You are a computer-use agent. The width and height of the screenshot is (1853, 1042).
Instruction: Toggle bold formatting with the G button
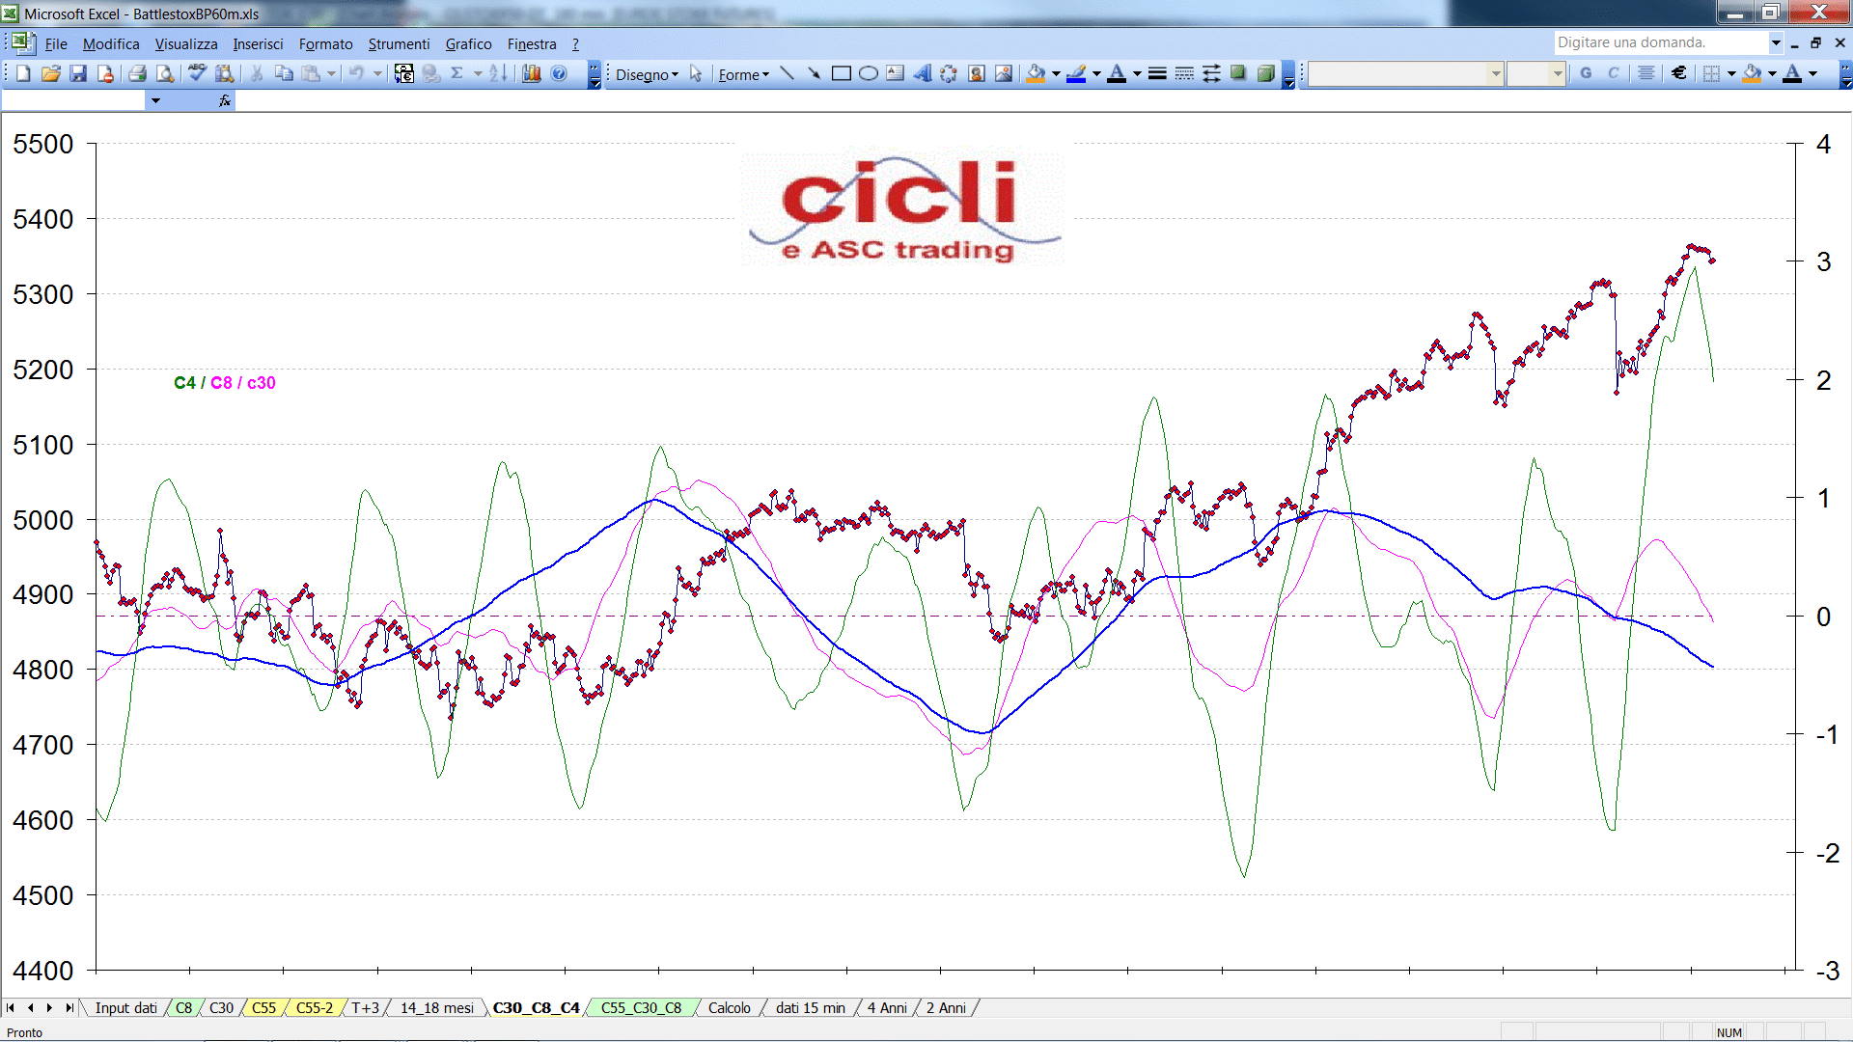point(1586,73)
